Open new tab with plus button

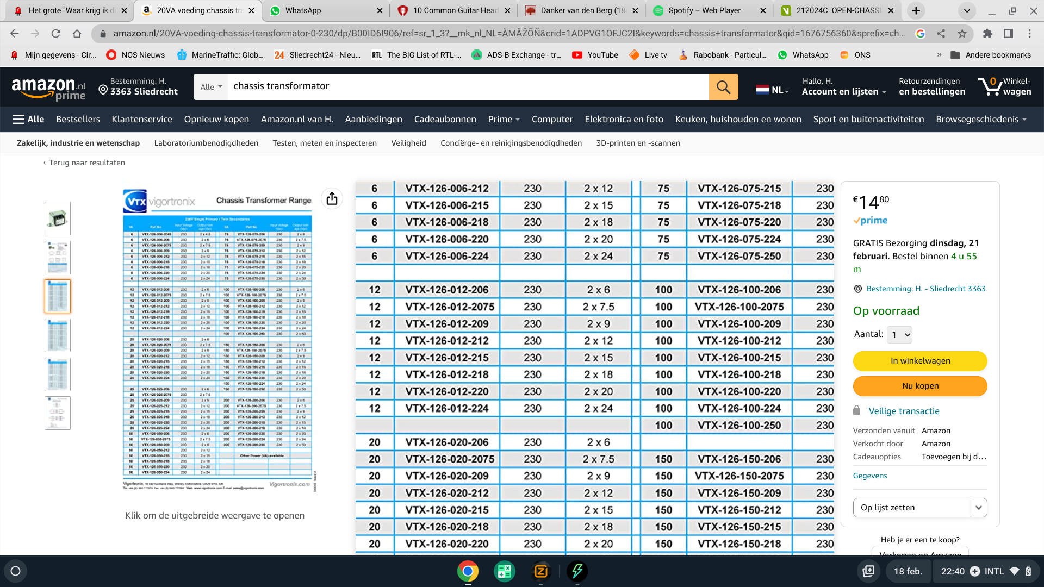coord(916,10)
